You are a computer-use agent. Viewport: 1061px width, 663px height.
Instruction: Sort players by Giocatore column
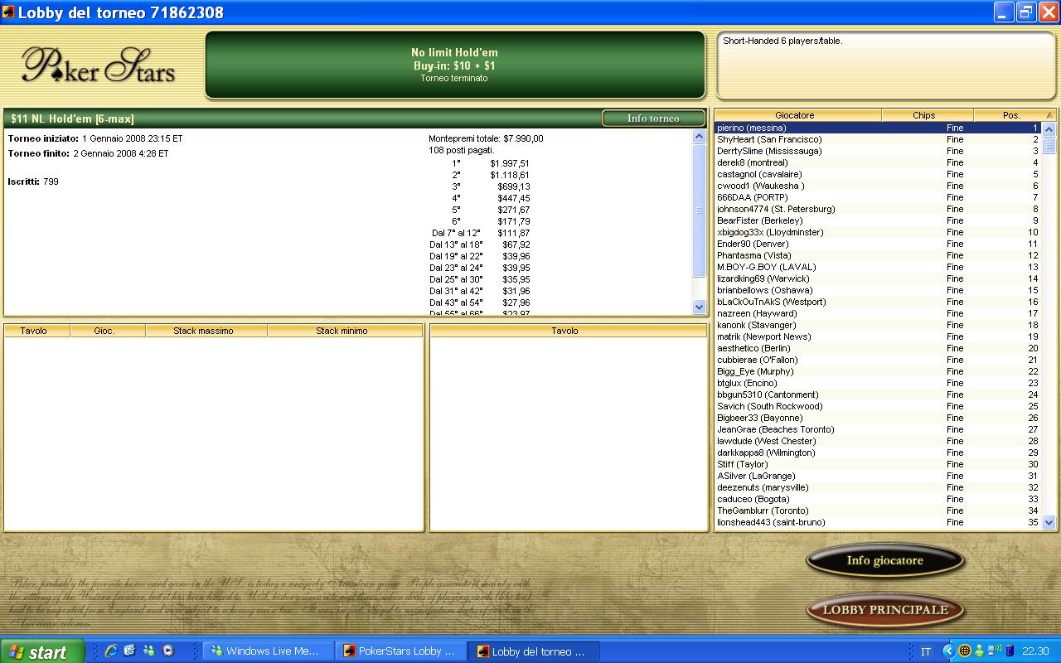pyautogui.click(x=797, y=115)
